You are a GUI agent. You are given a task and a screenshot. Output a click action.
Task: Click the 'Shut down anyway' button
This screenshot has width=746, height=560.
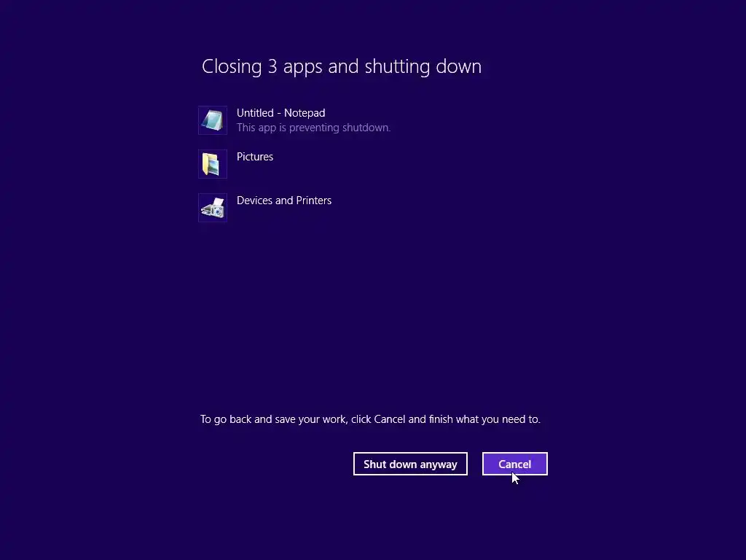(411, 464)
